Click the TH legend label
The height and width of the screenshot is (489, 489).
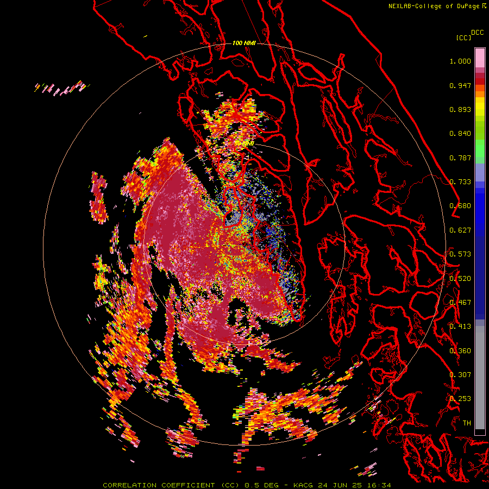point(467,423)
